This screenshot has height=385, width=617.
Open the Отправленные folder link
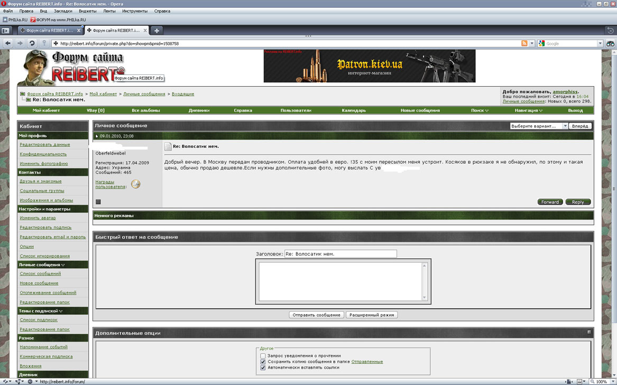pyautogui.click(x=367, y=362)
